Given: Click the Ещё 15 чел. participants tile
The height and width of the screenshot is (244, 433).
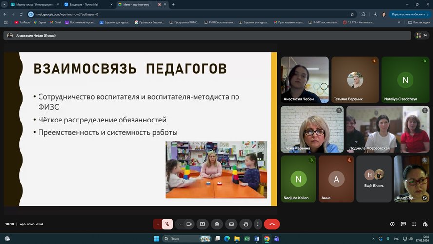Looking at the screenshot, I should [x=374, y=179].
